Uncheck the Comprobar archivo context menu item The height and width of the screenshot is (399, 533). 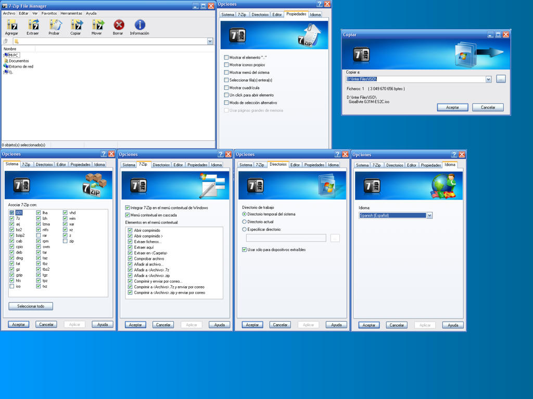click(130, 259)
